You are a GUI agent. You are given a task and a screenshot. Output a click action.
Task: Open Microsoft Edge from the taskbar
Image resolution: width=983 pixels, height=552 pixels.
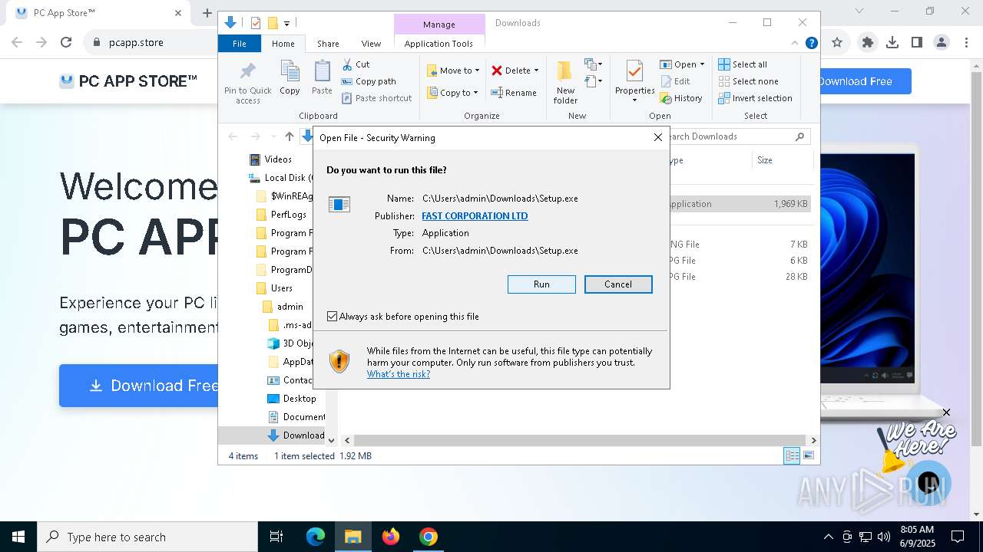(x=316, y=537)
